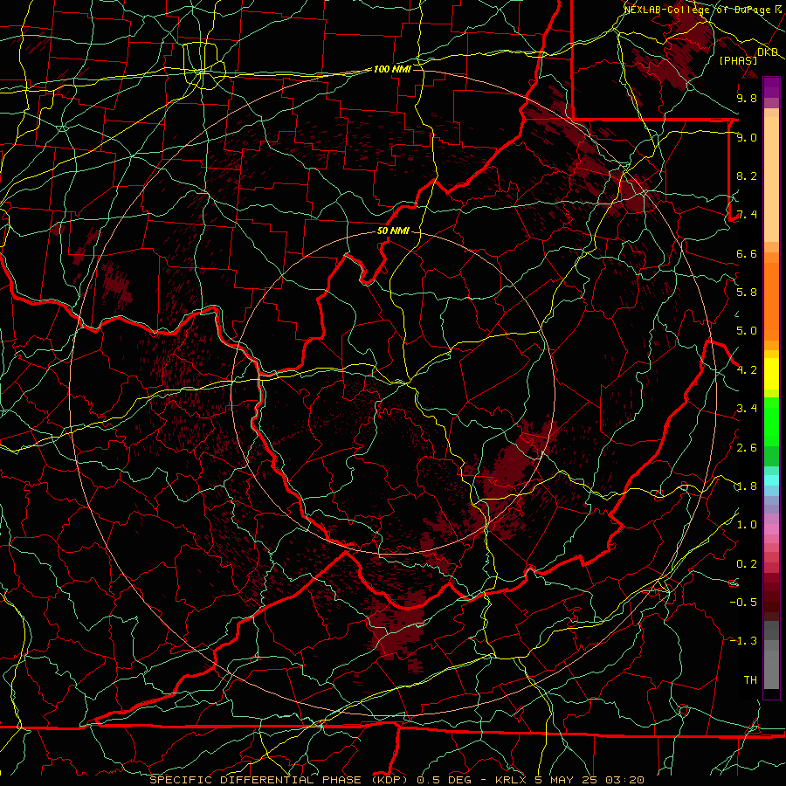The image size is (786, 786).
Task: Click the 6.6 legend value
Action: [x=747, y=254]
